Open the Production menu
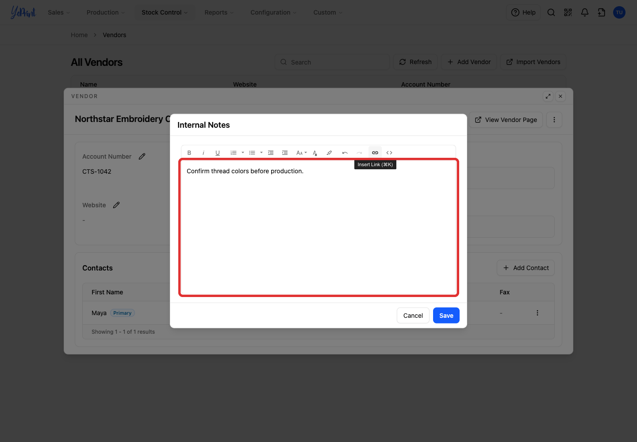 (106, 12)
